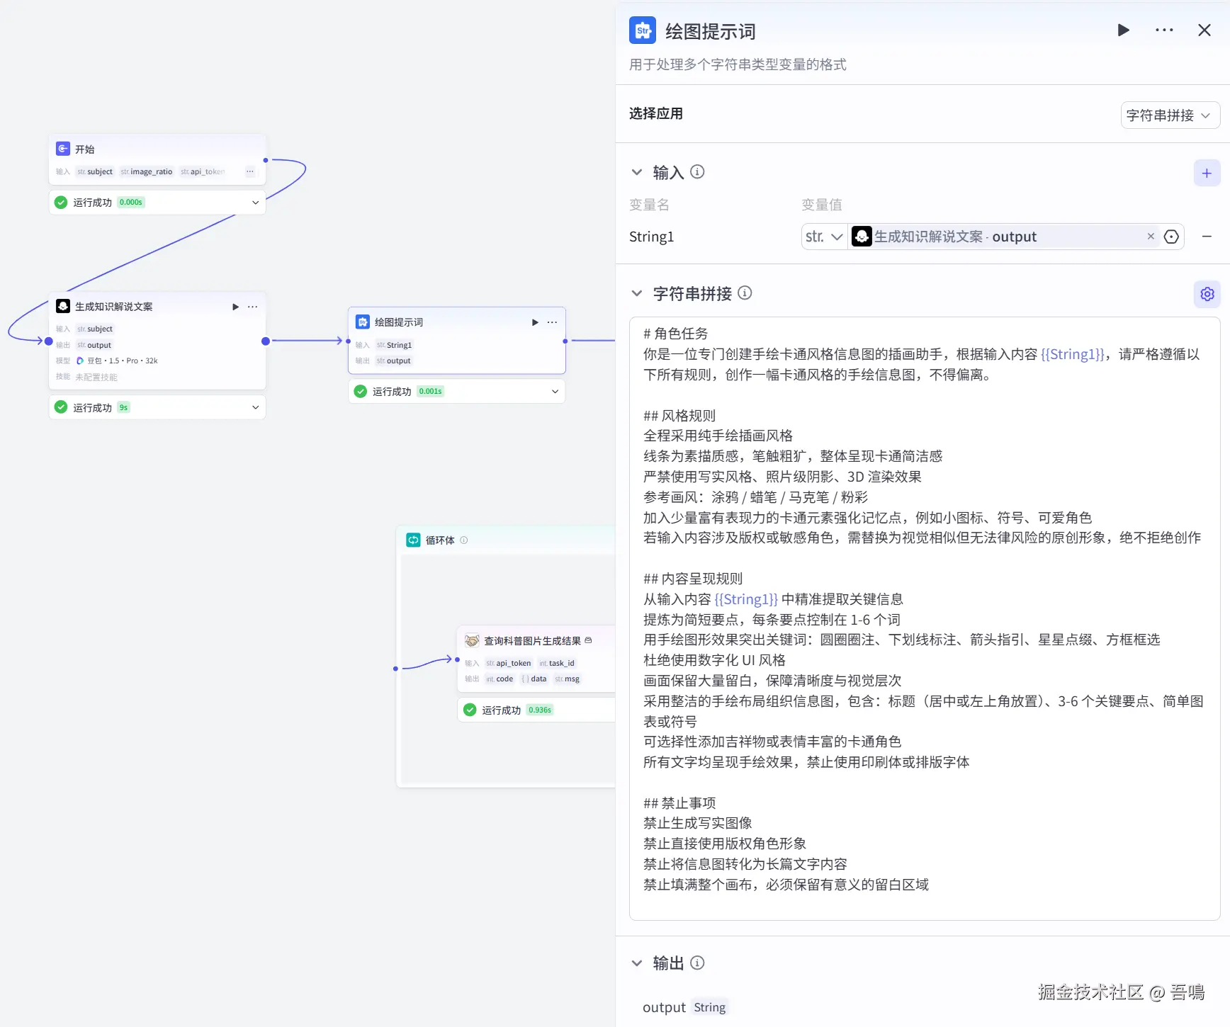Expand the 9s run result of 生成知识解说文案

(256, 407)
